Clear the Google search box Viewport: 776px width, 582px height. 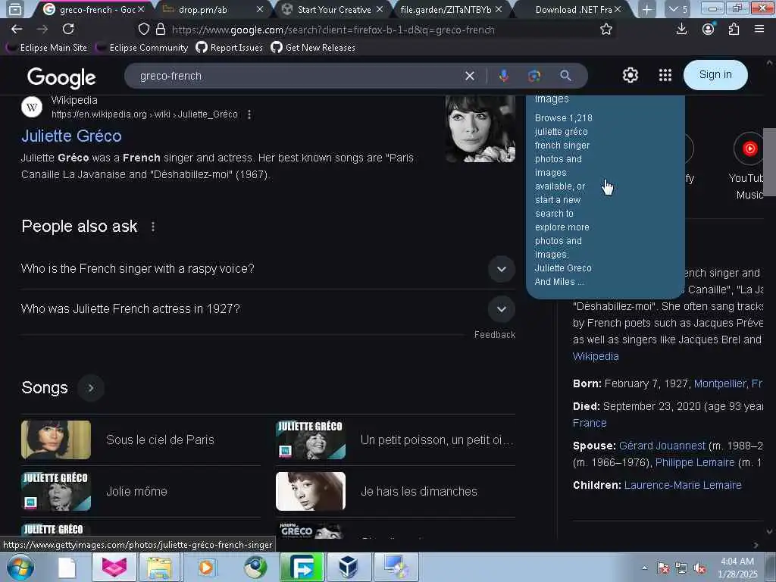pos(470,76)
